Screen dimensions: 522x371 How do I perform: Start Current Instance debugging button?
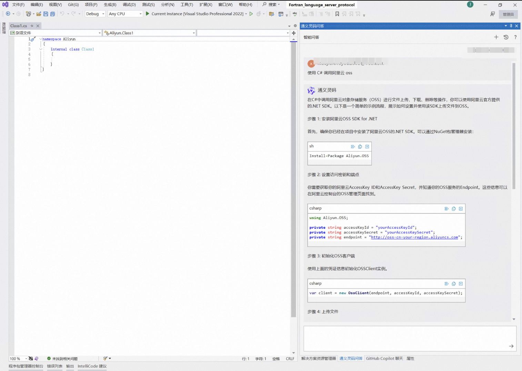[x=197, y=14]
